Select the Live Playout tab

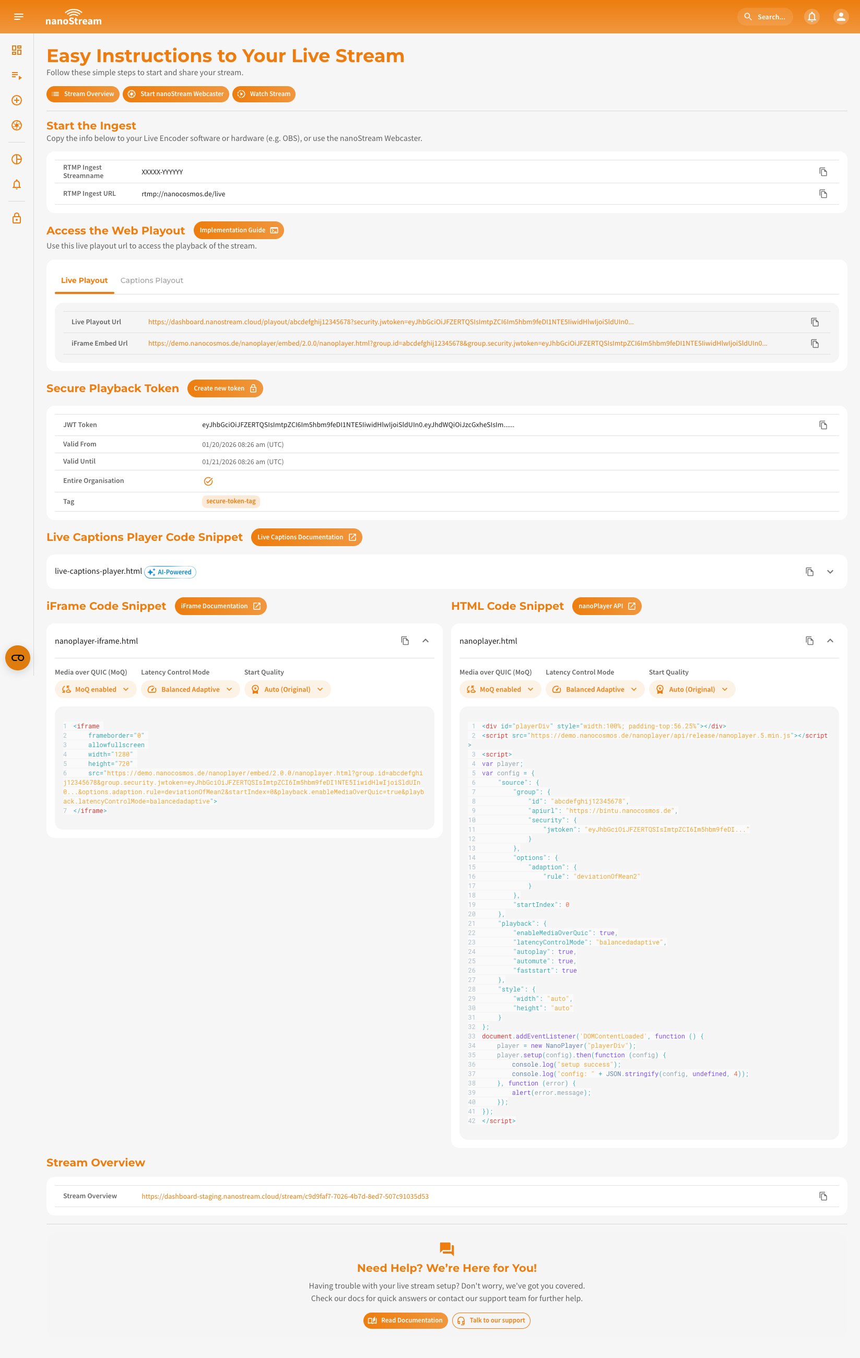(x=84, y=280)
